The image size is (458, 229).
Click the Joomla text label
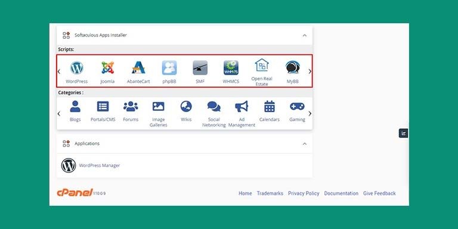[107, 82]
